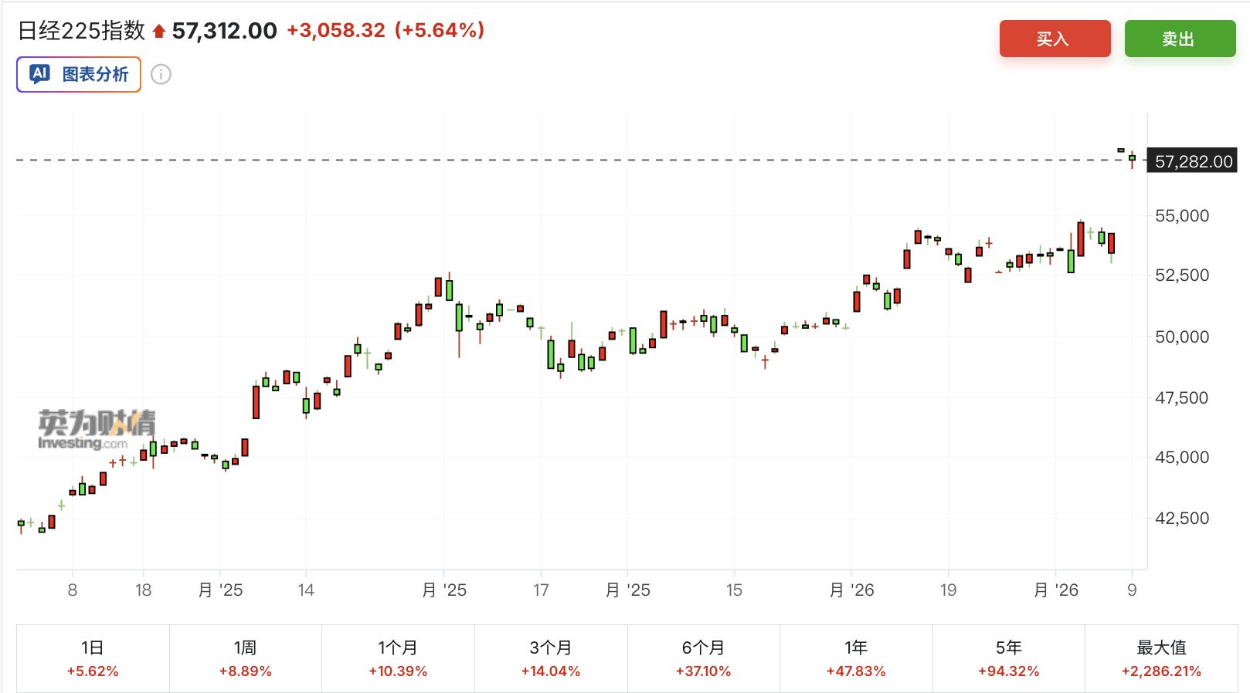Select the 1周 time range tab
Image resolution: width=1250 pixels, height=693 pixels.
click(x=245, y=658)
